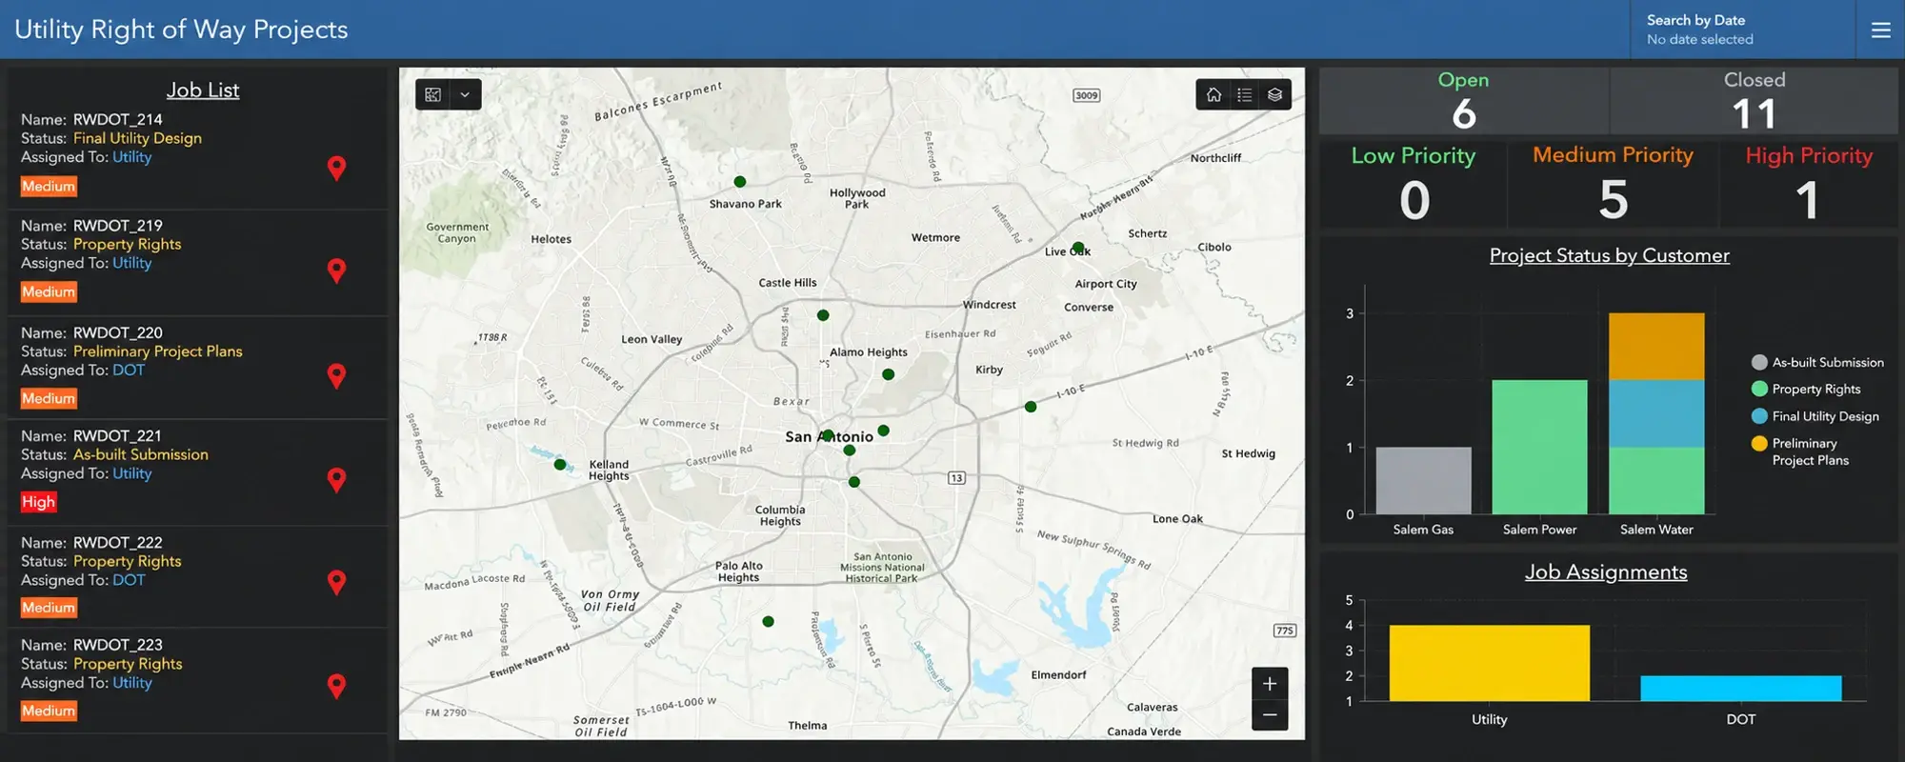Image resolution: width=1905 pixels, height=762 pixels.
Task: Click the map point near Kelland Heights
Action: pyautogui.click(x=560, y=465)
